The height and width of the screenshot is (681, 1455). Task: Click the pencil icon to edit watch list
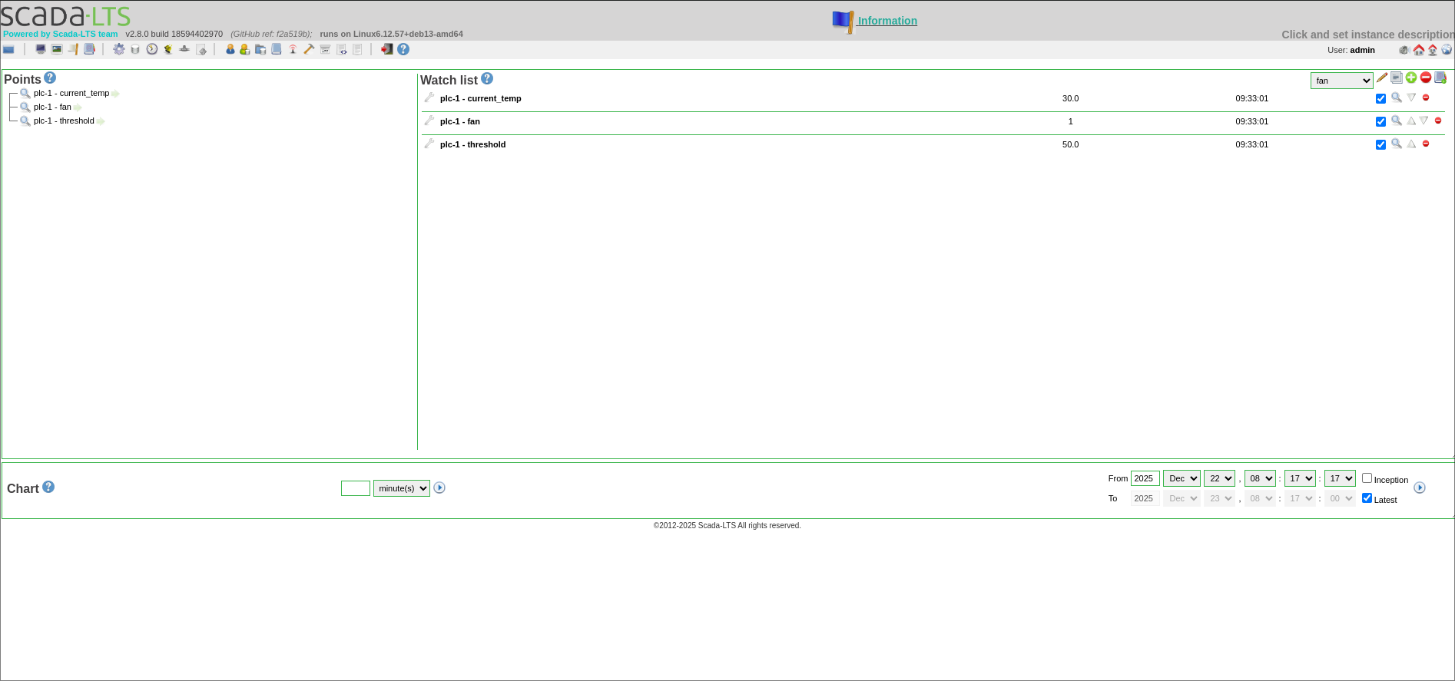pyautogui.click(x=1382, y=78)
